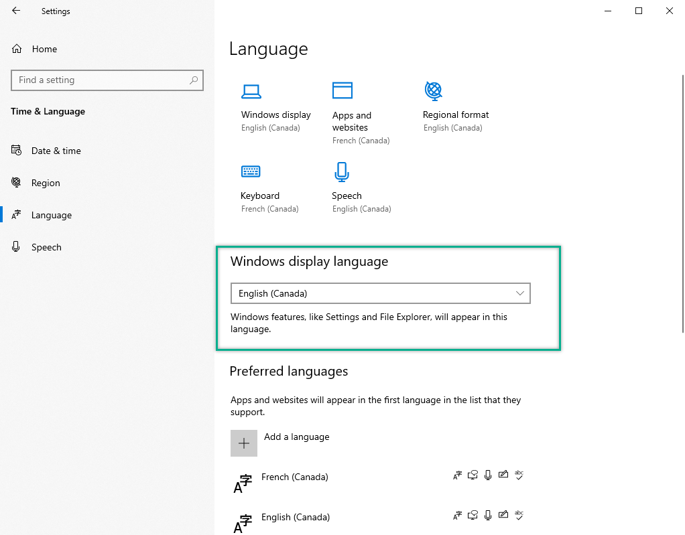This screenshot has height=535, width=685.
Task: Go to the Speech sidebar page
Action: (46, 247)
